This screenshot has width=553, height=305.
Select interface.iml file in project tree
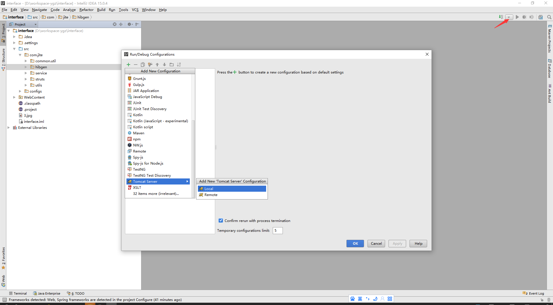[x=32, y=121]
